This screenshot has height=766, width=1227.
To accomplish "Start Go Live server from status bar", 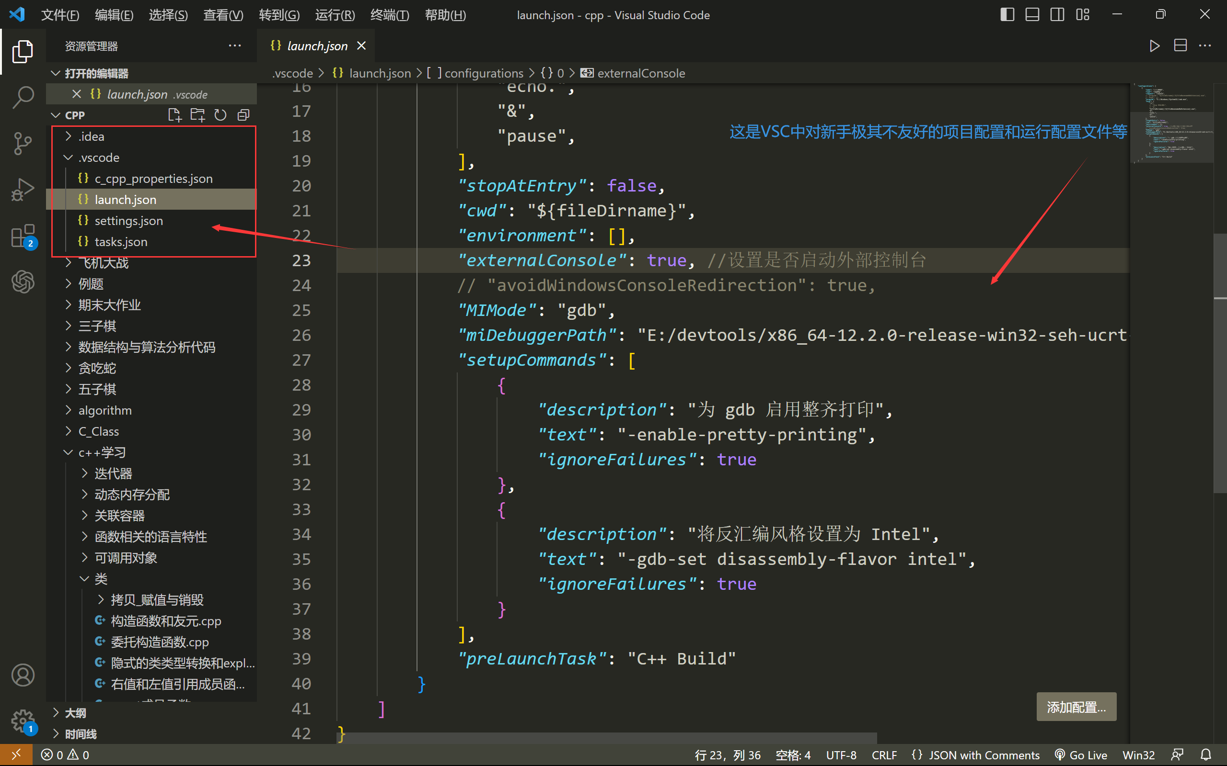I will pyautogui.click(x=1080, y=755).
